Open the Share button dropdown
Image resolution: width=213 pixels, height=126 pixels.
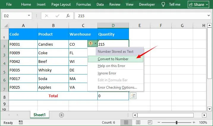[207, 5]
